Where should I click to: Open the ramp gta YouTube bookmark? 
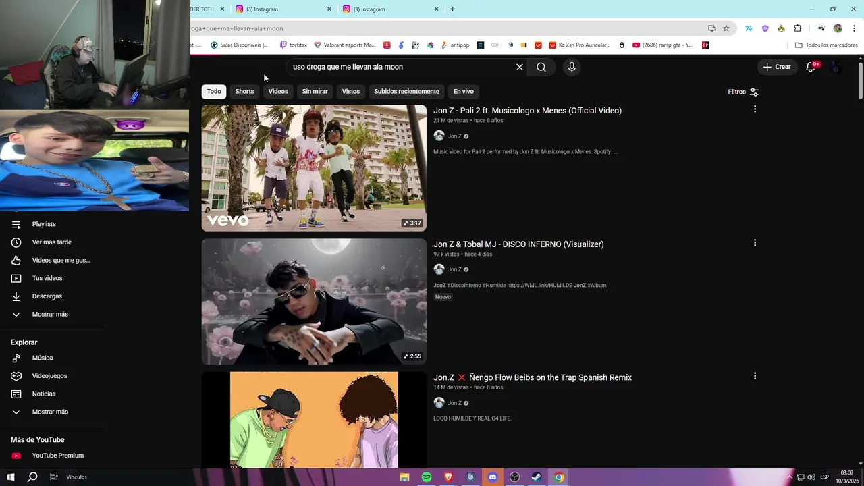click(663, 45)
